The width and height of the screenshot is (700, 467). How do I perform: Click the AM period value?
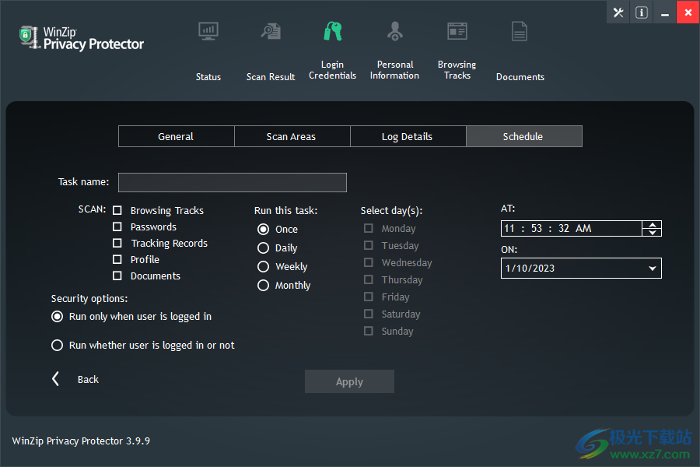tap(583, 228)
